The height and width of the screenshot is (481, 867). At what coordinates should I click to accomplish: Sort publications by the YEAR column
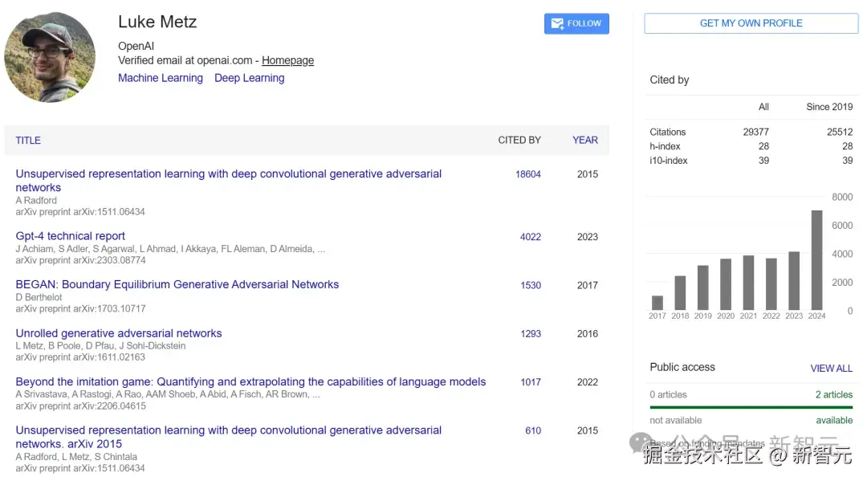click(x=584, y=140)
